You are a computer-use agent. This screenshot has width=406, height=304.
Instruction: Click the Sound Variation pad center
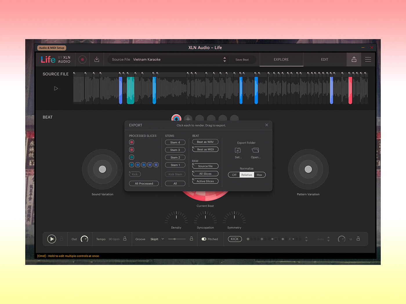pyautogui.click(x=102, y=169)
